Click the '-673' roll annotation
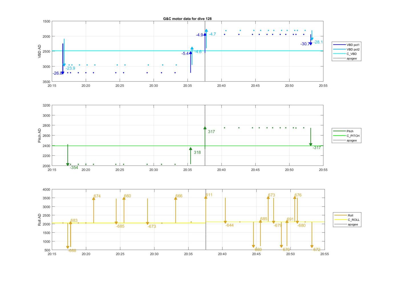Screen dimensions: 399x281 point(152,227)
